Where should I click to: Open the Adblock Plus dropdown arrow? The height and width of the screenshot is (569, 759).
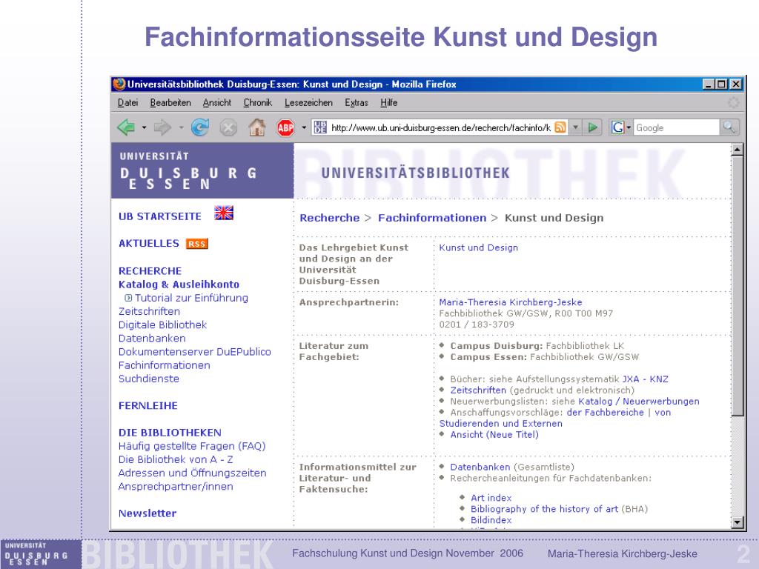(304, 127)
